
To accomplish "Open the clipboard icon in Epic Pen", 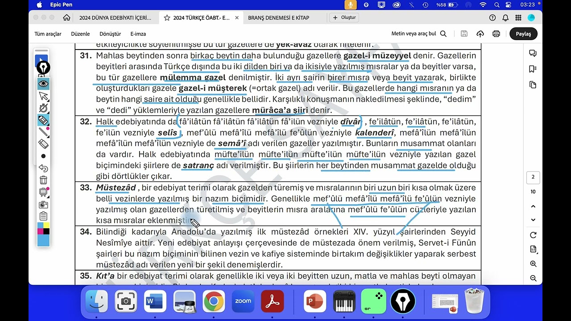I will [x=43, y=216].
